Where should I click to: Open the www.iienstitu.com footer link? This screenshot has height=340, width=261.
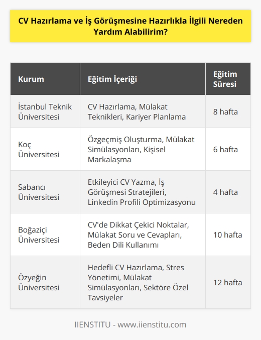(x=152, y=324)
